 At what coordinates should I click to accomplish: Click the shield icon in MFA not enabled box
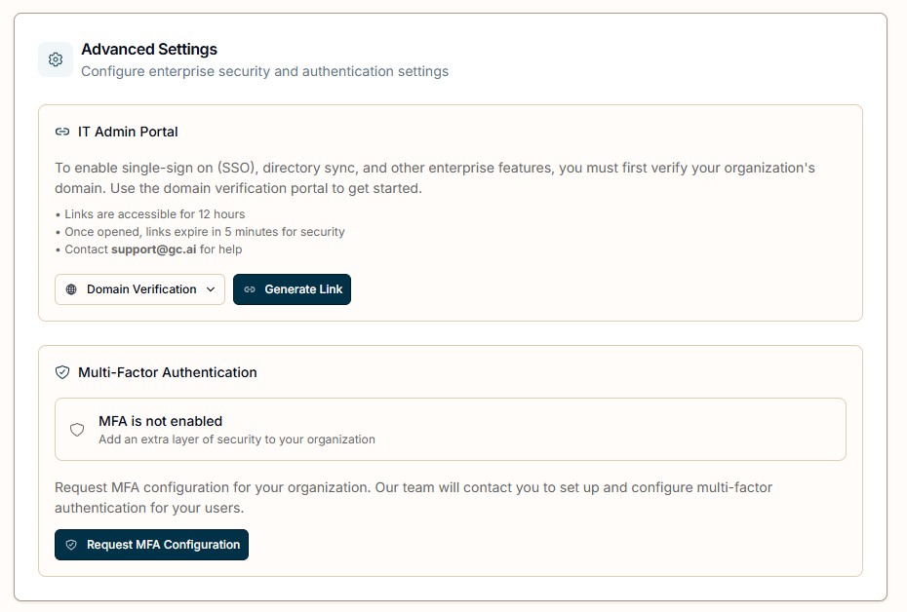point(77,430)
